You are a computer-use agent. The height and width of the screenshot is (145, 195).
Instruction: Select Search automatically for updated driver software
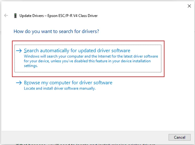tap(88, 58)
